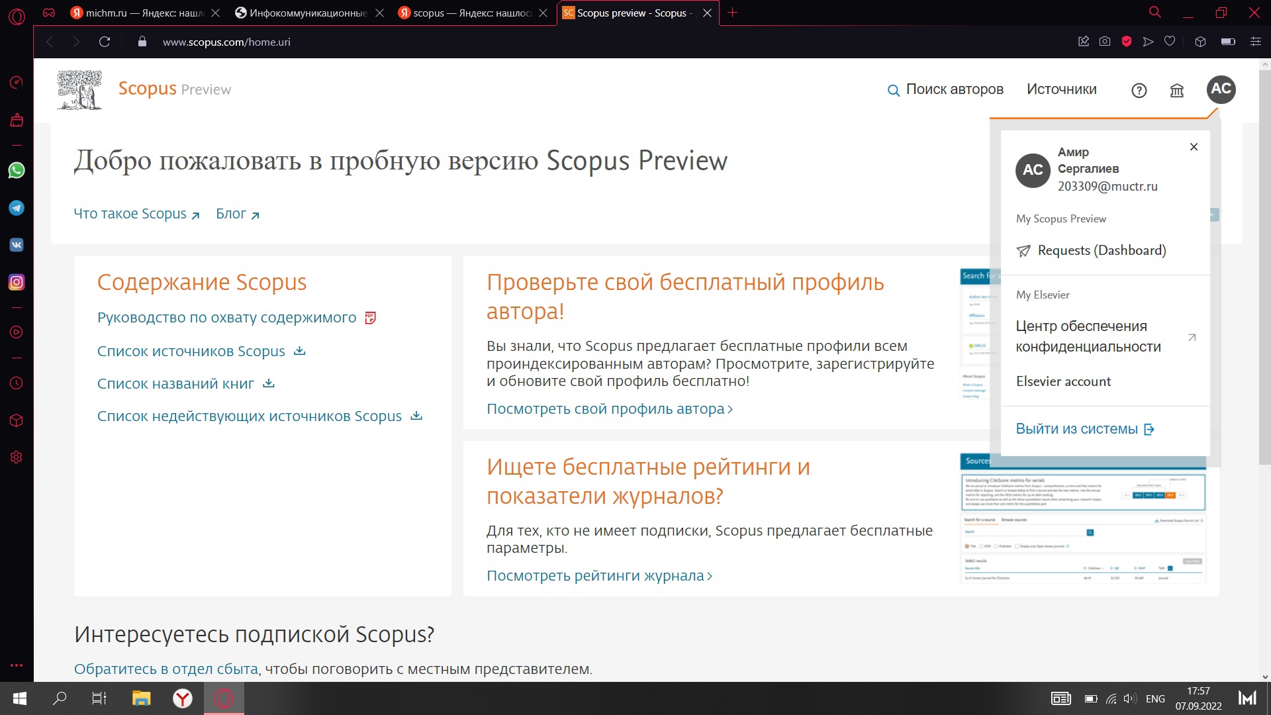Open Yandex Browser from the taskbar
1271x715 pixels.
(x=183, y=698)
